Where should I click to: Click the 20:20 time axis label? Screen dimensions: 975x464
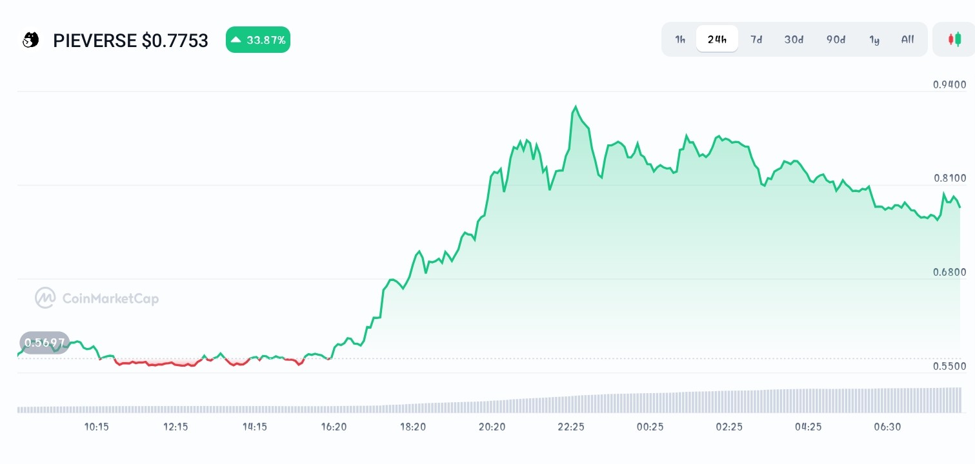point(492,427)
